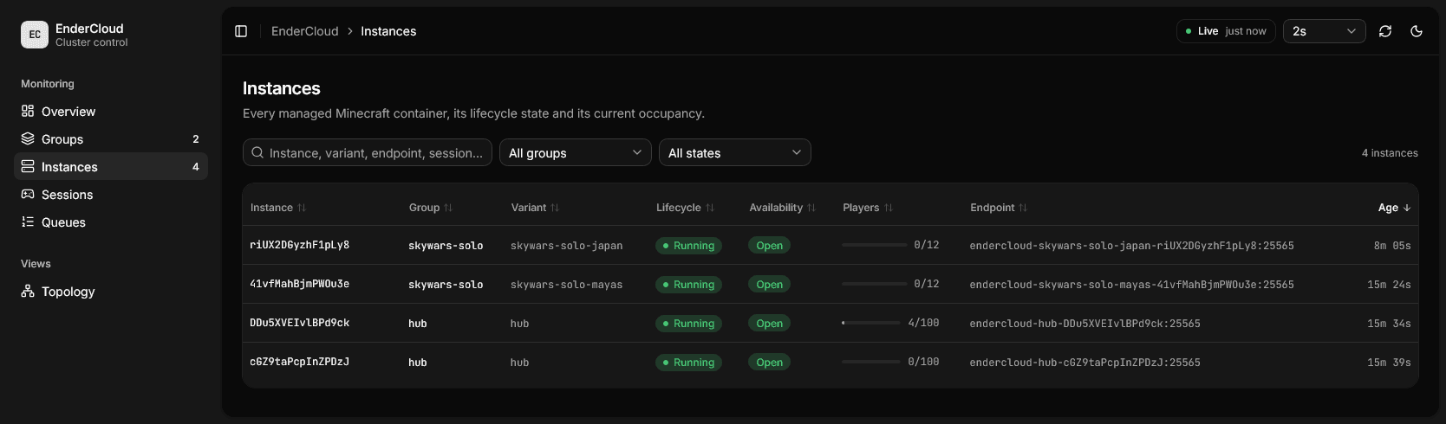Click variant skywars-solo-mayas
Screen dimensions: 1446x424
[566, 285]
